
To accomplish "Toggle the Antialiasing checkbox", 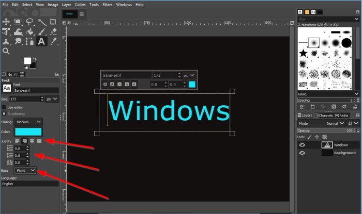I will pyautogui.click(x=4, y=113).
